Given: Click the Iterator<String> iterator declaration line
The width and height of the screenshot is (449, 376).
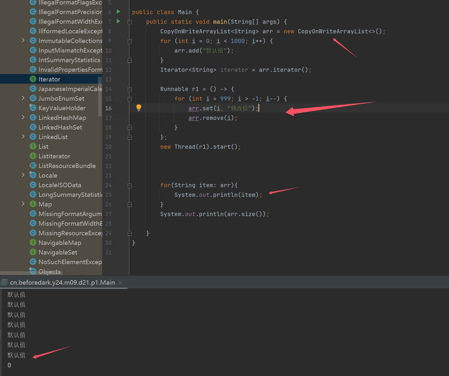Looking at the screenshot, I should pyautogui.click(x=236, y=70).
